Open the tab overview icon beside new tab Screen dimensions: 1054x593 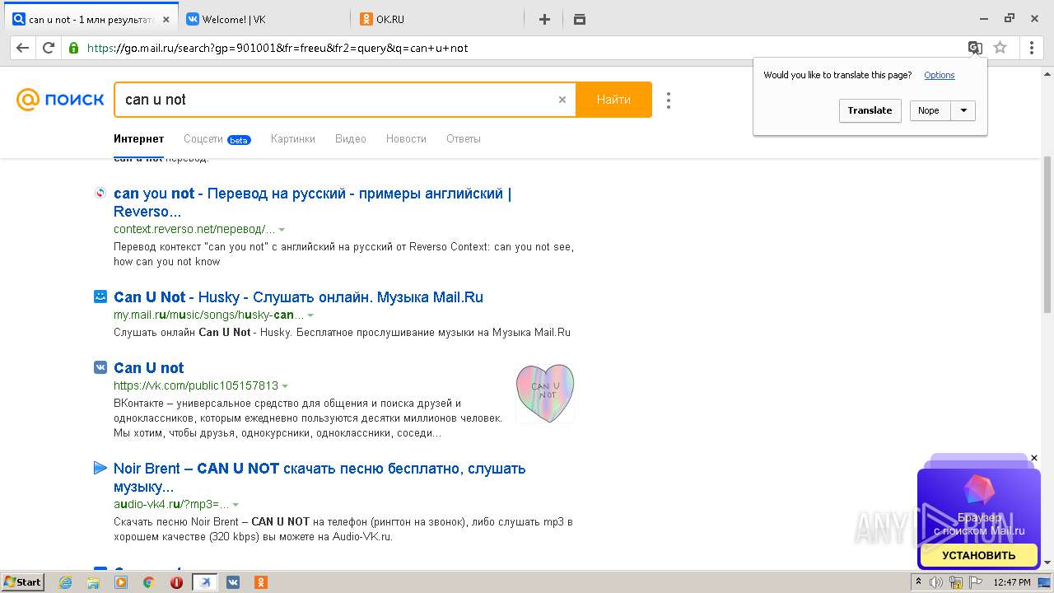tap(580, 19)
